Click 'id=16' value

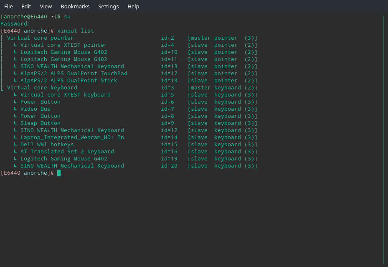tap(169, 151)
